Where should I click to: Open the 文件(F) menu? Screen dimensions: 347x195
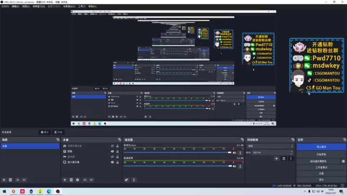(x=5, y=6)
